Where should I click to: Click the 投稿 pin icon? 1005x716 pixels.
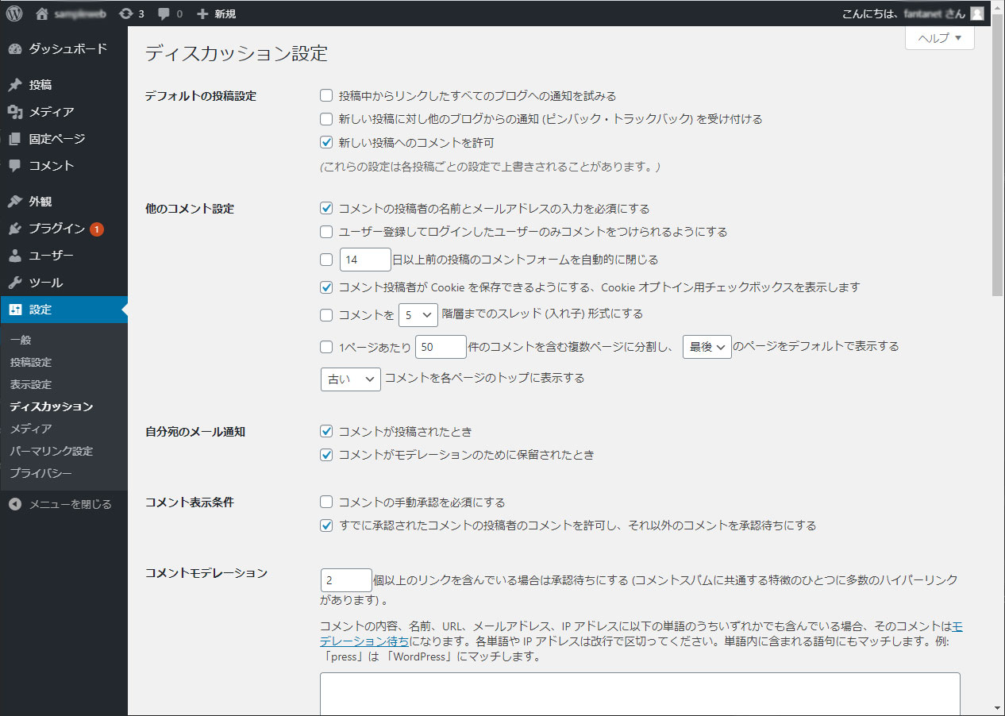15,85
